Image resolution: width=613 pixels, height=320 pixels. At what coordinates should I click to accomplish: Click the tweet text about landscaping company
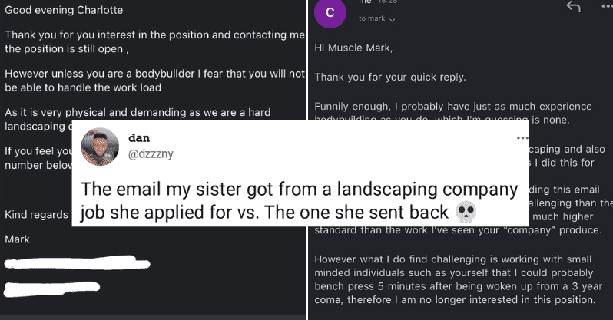[x=300, y=200]
